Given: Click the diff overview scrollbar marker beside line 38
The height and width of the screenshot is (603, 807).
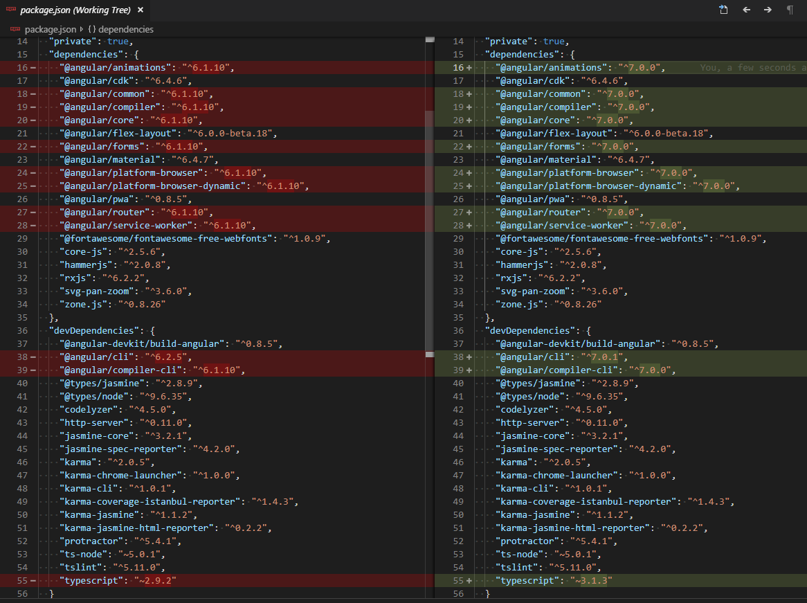Looking at the screenshot, I should [430, 354].
